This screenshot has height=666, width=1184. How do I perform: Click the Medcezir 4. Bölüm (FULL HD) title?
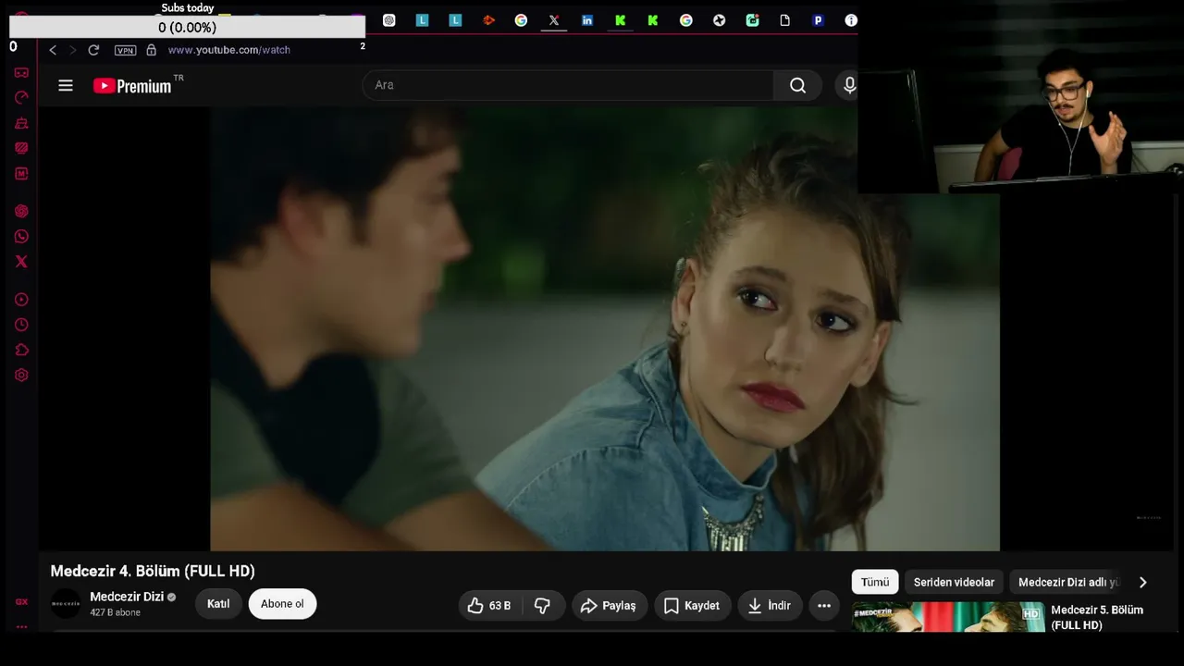pos(153,572)
